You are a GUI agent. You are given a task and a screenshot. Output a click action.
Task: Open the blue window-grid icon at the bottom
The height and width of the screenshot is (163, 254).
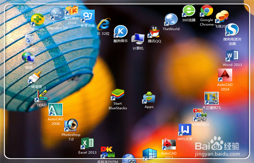tap(150, 154)
